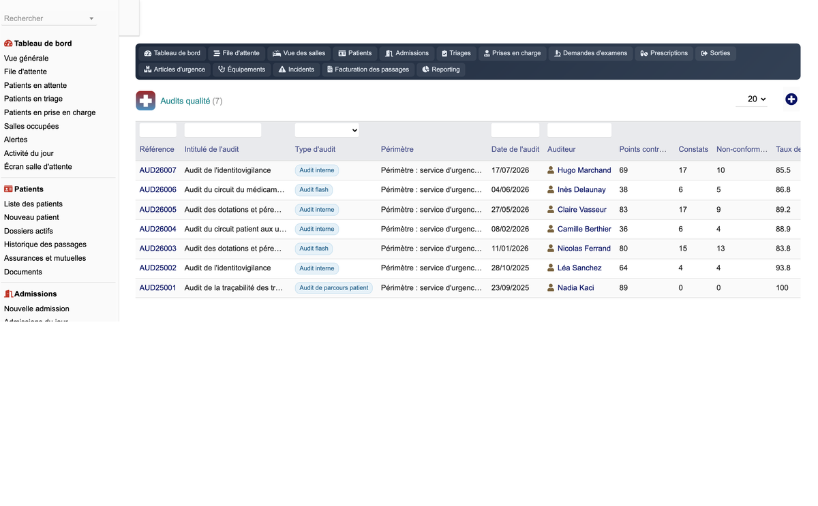Click the Prescriptions pills icon

tap(643, 53)
